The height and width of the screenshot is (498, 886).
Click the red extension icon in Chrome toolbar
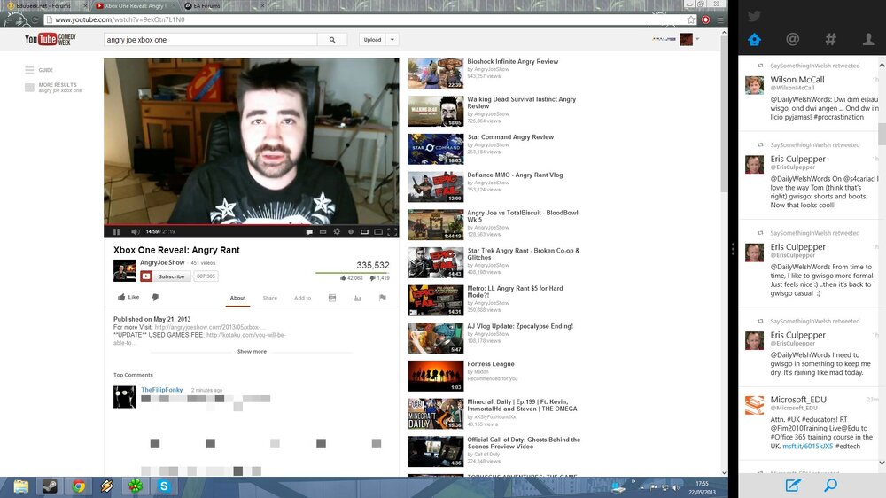coord(706,19)
